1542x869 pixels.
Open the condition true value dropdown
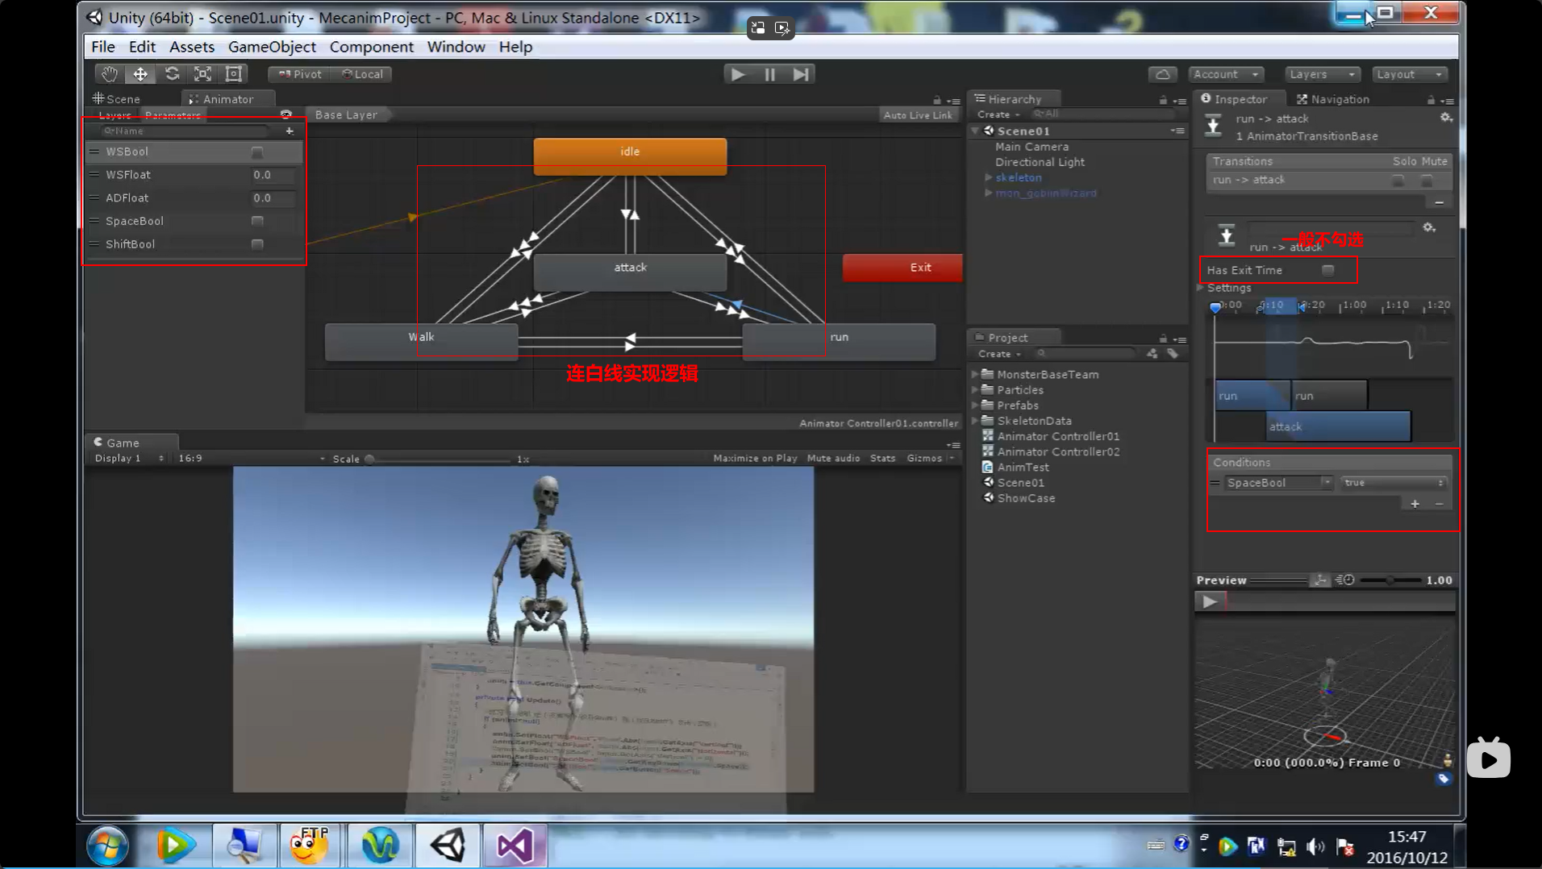click(1394, 483)
